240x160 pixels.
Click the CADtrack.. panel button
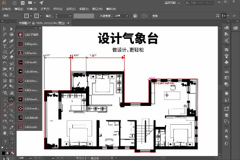pos(29,109)
